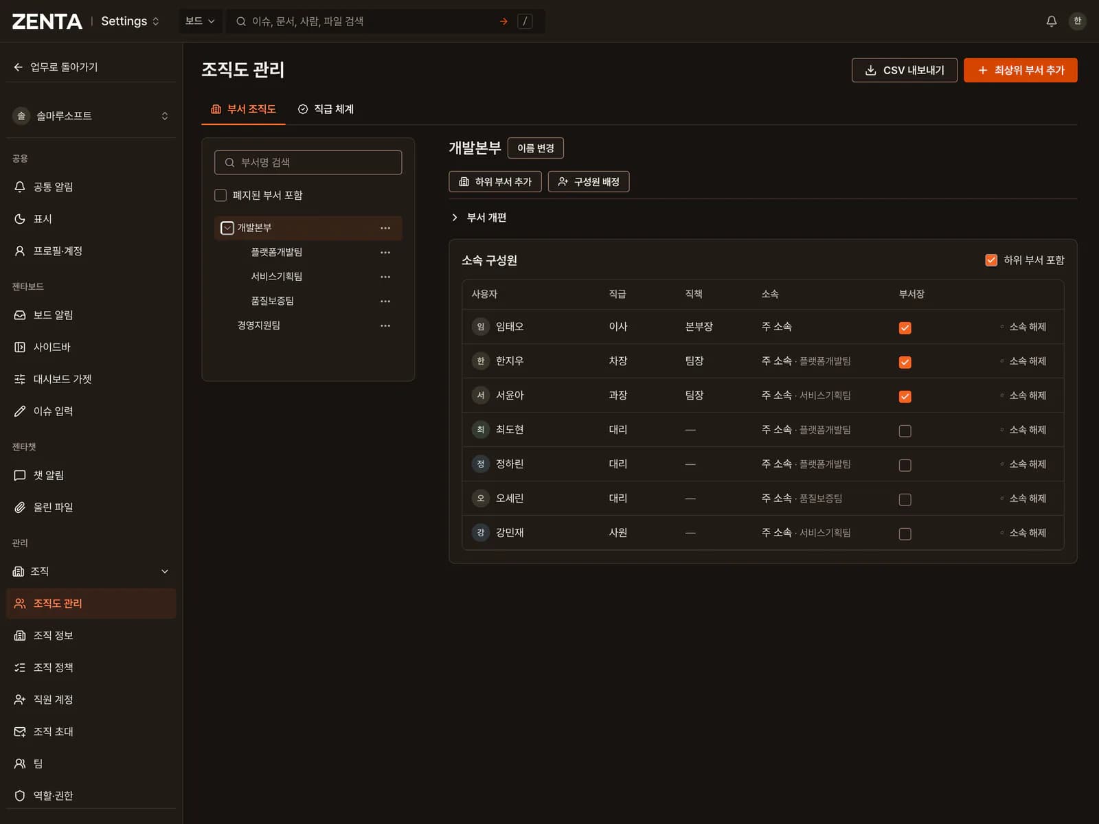Open 표시 display settings

(x=91, y=219)
